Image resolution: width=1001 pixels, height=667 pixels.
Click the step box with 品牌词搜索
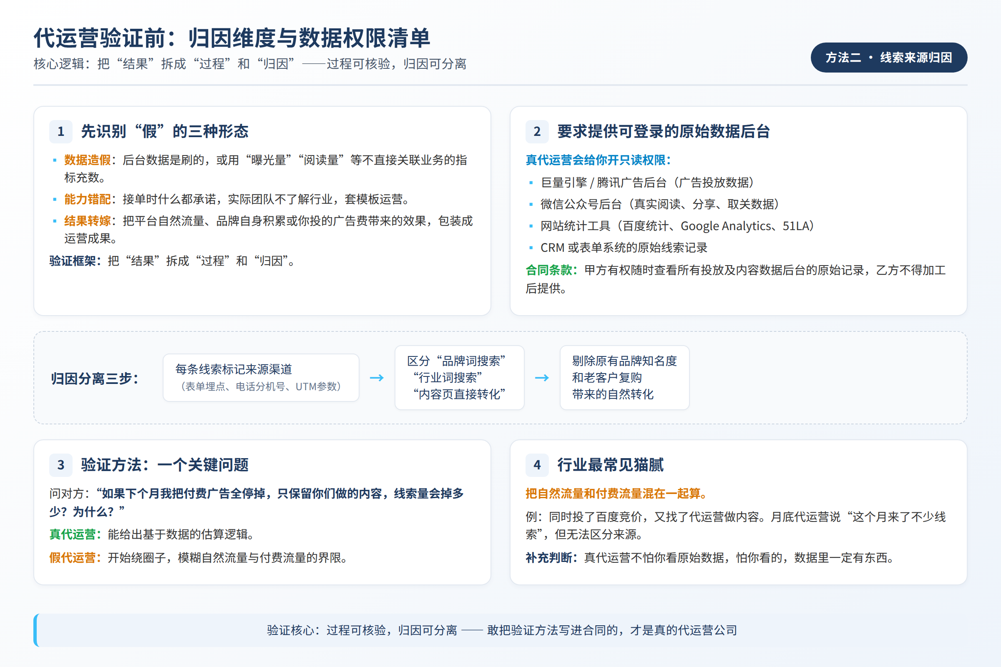pos(459,378)
